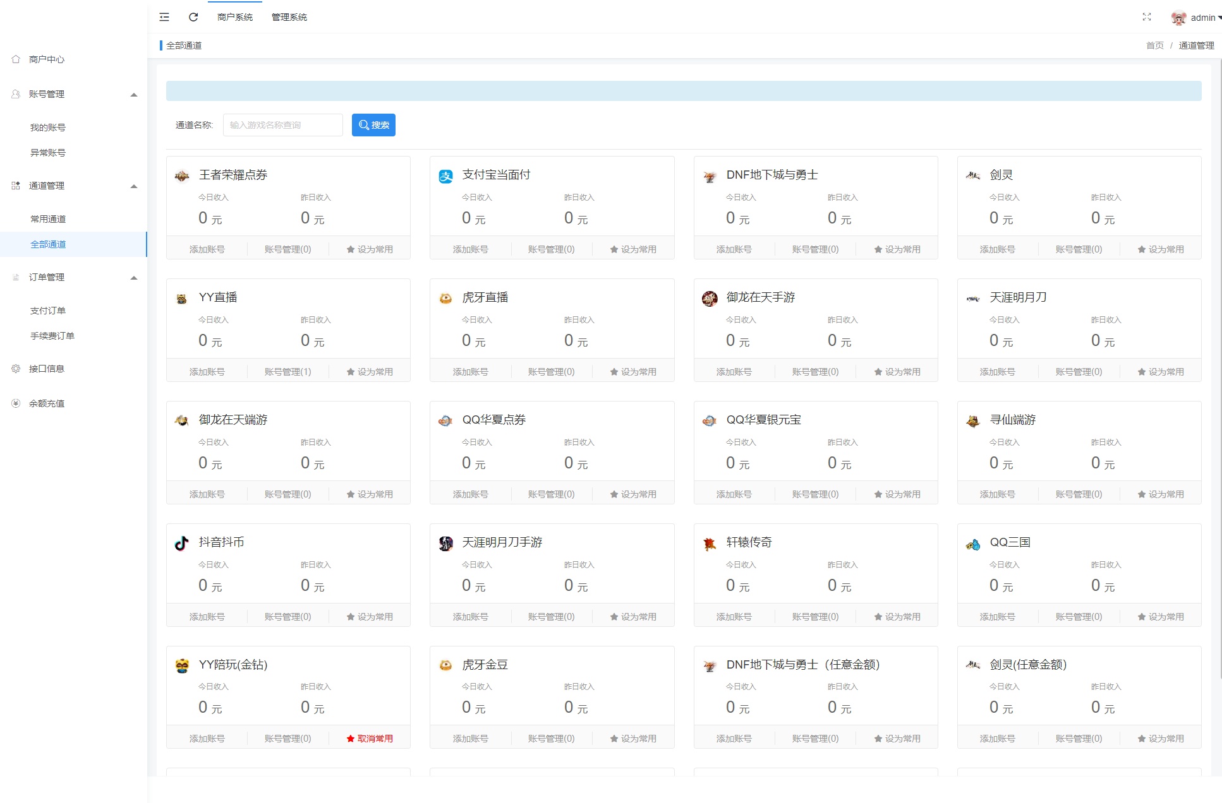This screenshot has height=803, width=1222.
Task: Collapse the 通道管理 sidebar section
Action: click(x=133, y=186)
